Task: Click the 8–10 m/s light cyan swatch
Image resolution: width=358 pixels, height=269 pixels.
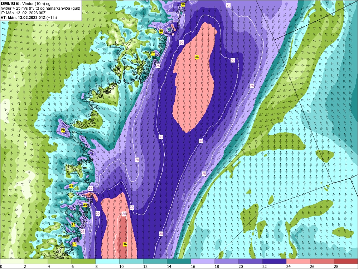Action: pyautogui.click(x=107, y=261)
